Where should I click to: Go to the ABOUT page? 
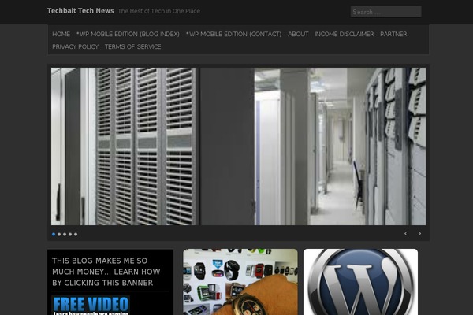point(298,34)
